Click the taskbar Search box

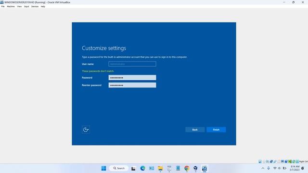click(x=119, y=168)
